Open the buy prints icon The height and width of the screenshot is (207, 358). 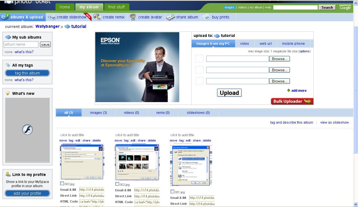tap(206, 17)
